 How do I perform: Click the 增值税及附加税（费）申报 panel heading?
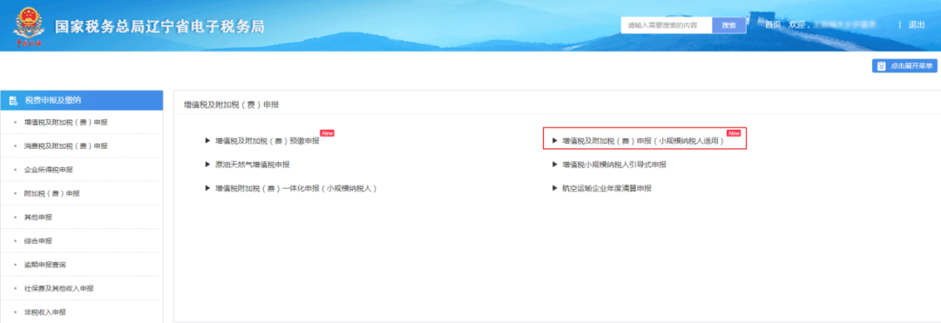231,104
